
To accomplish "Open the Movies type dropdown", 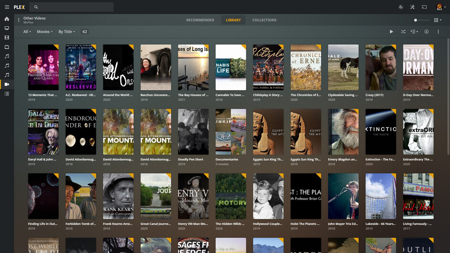I will [44, 32].
